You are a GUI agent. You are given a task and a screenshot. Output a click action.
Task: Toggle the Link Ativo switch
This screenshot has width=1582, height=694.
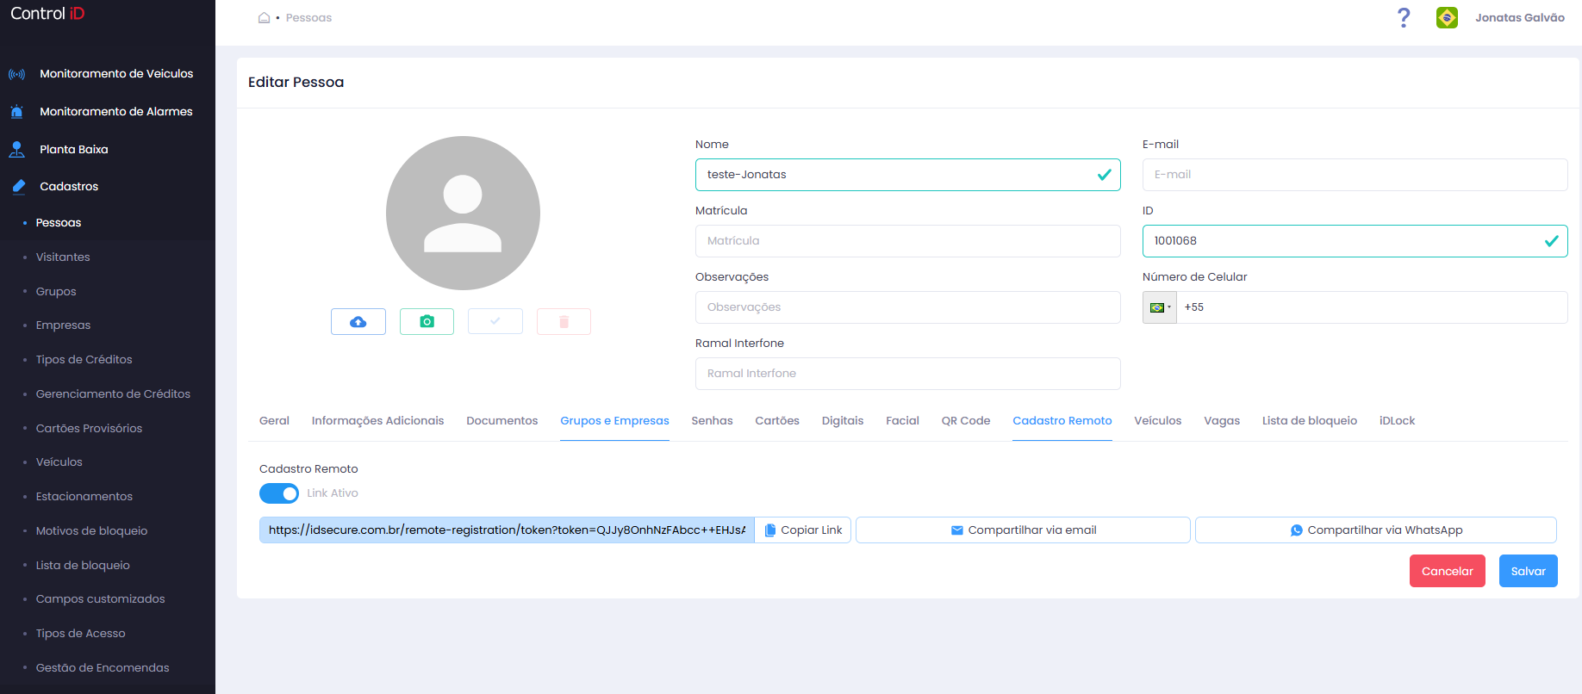[x=279, y=493]
